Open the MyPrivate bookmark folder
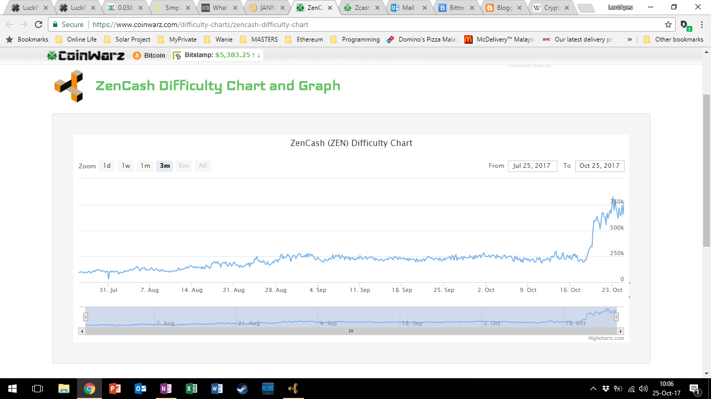The height and width of the screenshot is (399, 711). tap(177, 39)
